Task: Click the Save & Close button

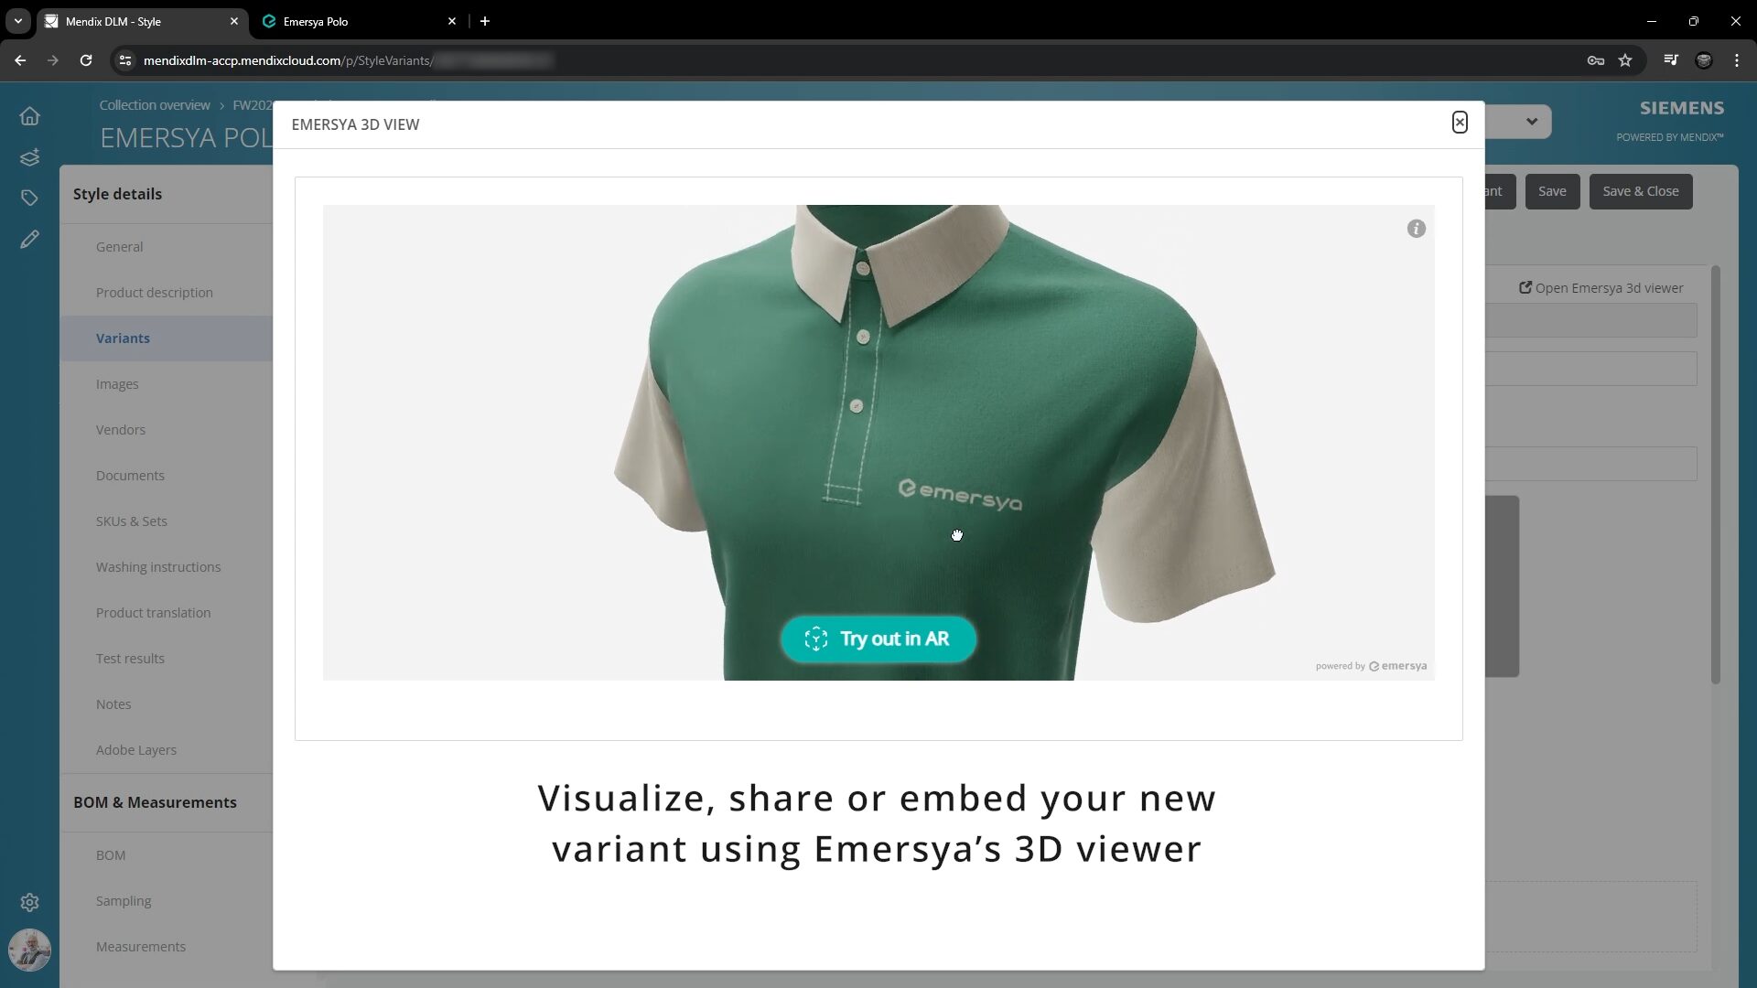Action: (x=1641, y=190)
